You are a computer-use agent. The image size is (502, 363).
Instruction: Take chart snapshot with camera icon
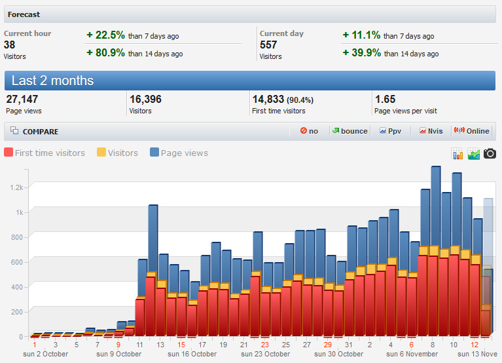pos(490,154)
